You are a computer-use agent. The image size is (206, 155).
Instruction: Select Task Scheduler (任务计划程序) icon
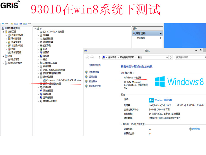click(9, 35)
